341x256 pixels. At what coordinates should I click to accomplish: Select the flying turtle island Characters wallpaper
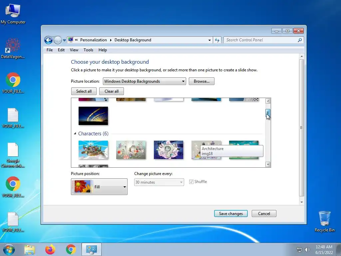coord(93,150)
